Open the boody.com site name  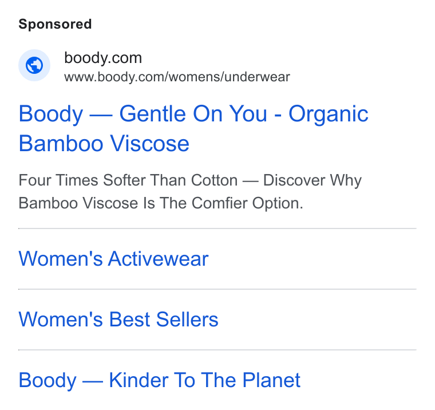103,58
